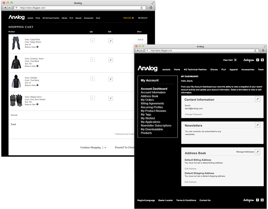Open Contact Us in the footer

click(205, 200)
